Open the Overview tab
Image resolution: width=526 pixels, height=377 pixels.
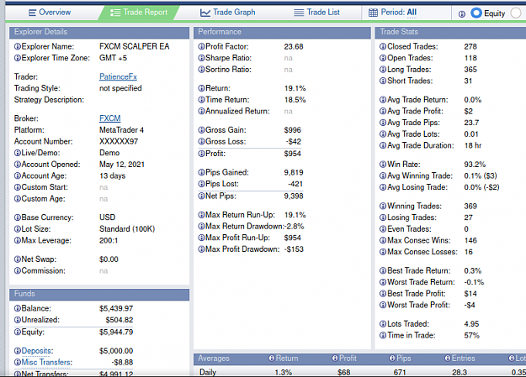pos(50,13)
